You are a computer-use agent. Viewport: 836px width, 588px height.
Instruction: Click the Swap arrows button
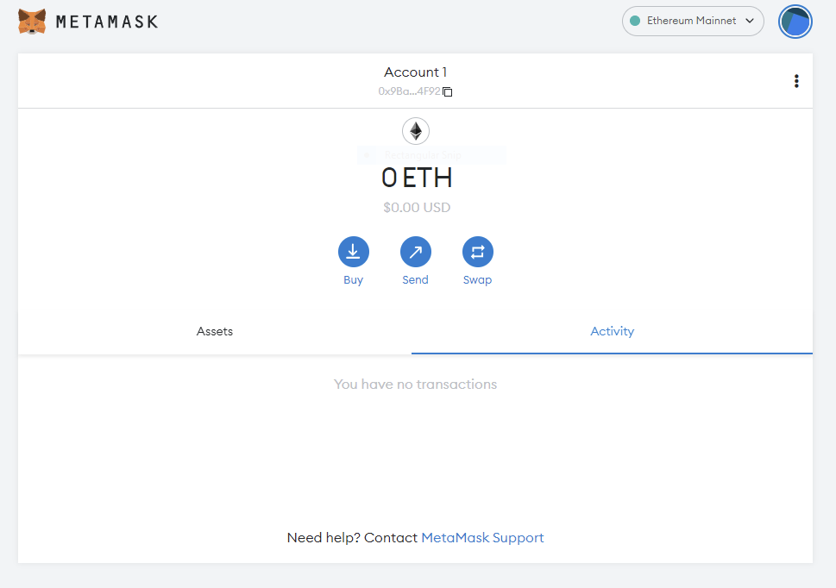(478, 252)
